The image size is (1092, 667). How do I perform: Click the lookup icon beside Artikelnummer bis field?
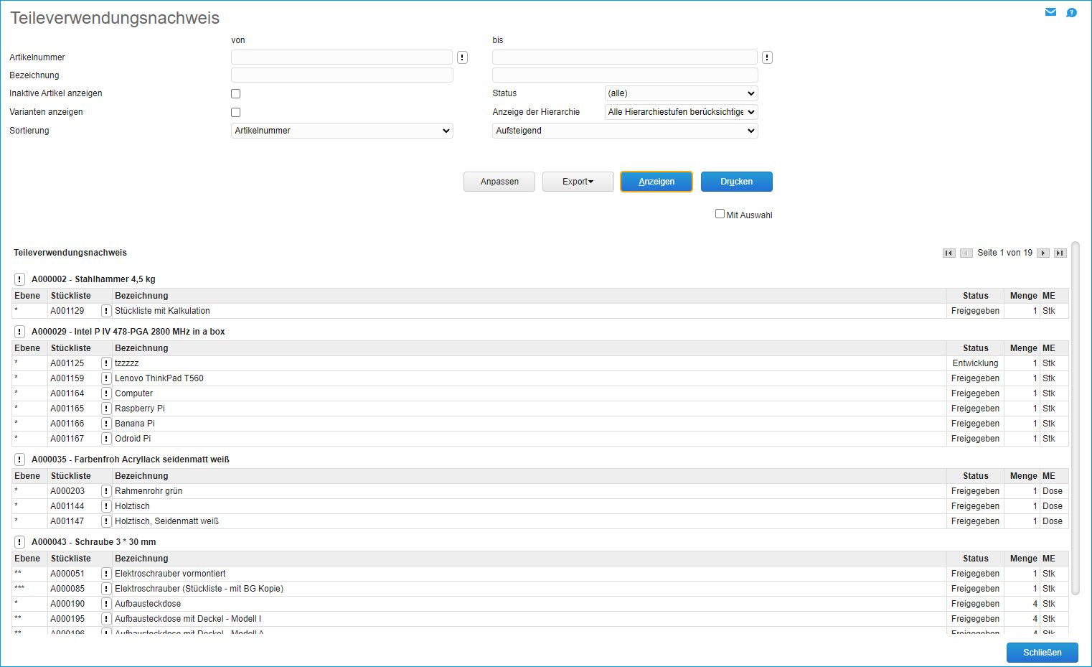(767, 57)
